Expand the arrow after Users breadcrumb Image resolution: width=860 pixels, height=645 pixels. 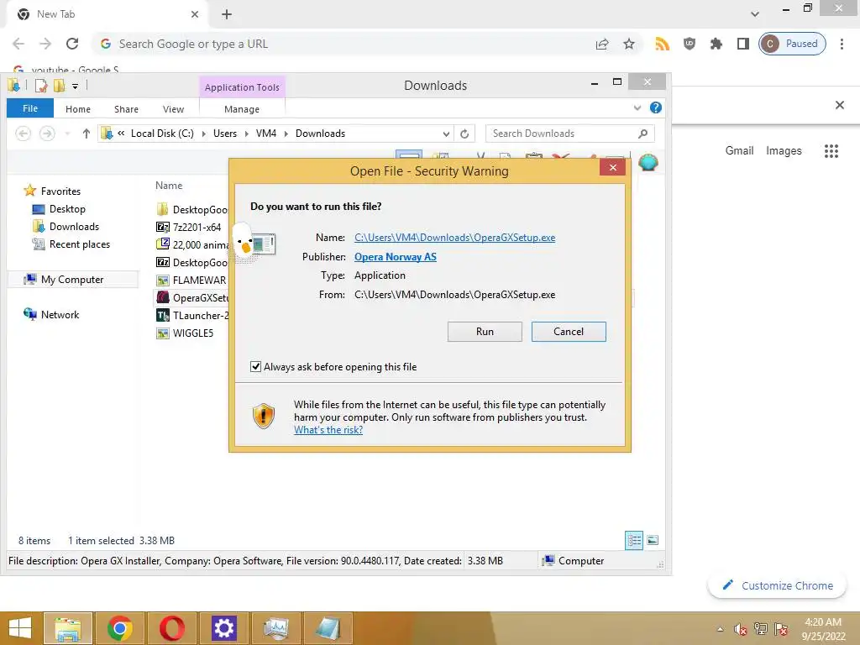click(246, 134)
